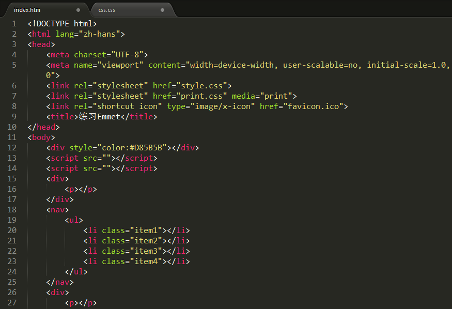Click the opening <nav> tag
Image resolution: width=452 pixels, height=309 pixels.
pos(58,210)
